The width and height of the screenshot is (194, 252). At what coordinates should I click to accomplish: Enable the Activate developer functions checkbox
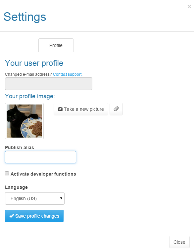pos(7,173)
